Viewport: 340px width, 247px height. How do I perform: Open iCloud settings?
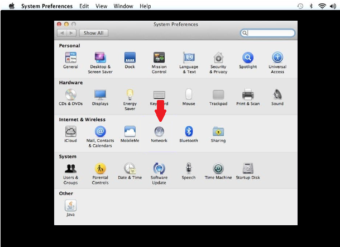click(71, 132)
